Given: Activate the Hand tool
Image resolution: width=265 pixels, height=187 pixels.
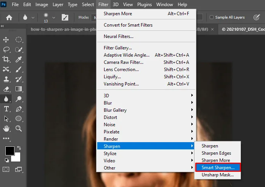Looking at the screenshot, I should click(6, 128).
